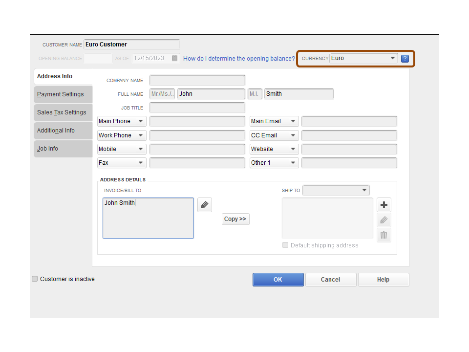The width and height of the screenshot is (469, 352).
Task: Click the Customer Name field
Action: click(131, 44)
